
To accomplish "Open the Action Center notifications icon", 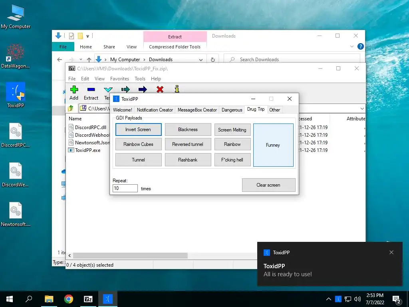I will [397, 299].
